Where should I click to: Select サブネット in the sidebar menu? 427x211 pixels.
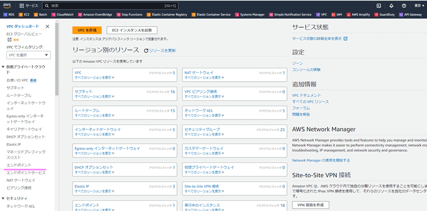click(15, 88)
